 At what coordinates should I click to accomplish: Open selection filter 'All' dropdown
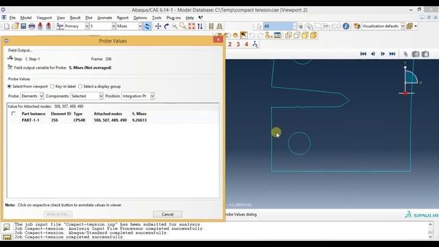tap(280, 26)
